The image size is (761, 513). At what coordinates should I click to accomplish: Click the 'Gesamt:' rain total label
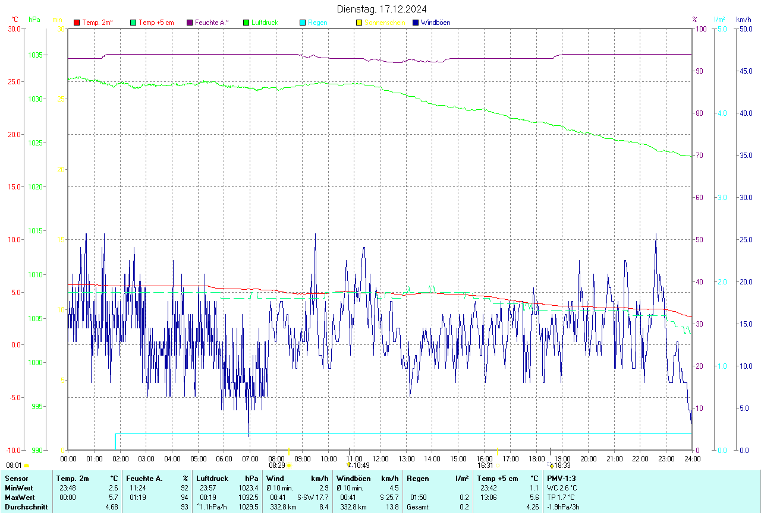(418, 507)
